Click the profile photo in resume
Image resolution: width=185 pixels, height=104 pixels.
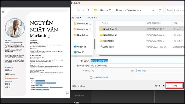[x=15, y=28]
